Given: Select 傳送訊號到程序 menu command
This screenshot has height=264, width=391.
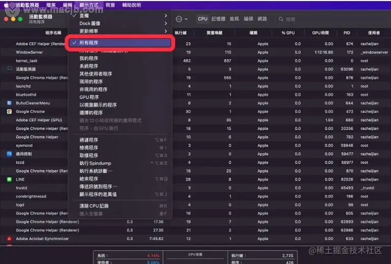Looking at the screenshot, I should tap(120, 186).
